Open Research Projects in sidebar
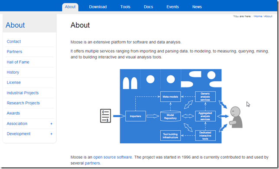The image size is (279, 169). click(23, 103)
